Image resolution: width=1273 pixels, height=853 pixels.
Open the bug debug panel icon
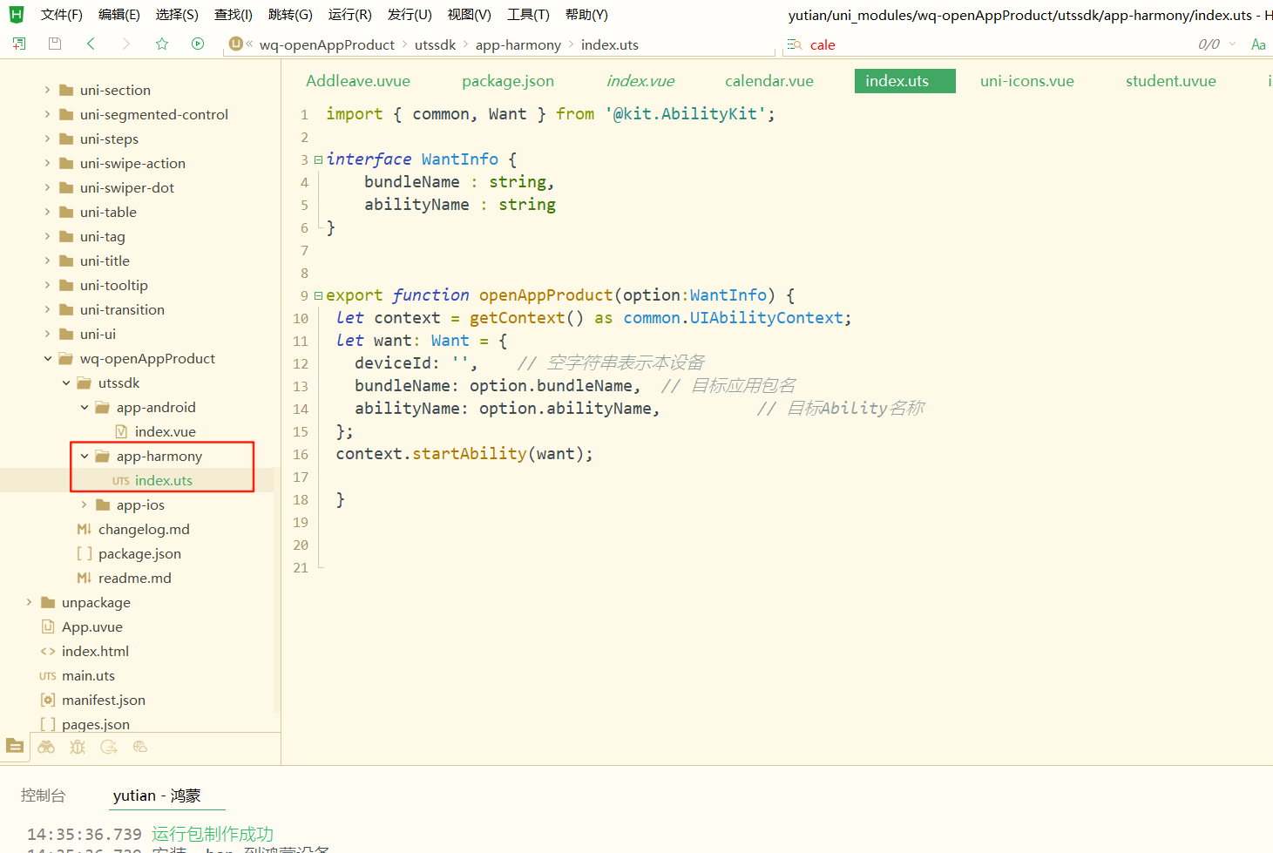[x=78, y=747]
